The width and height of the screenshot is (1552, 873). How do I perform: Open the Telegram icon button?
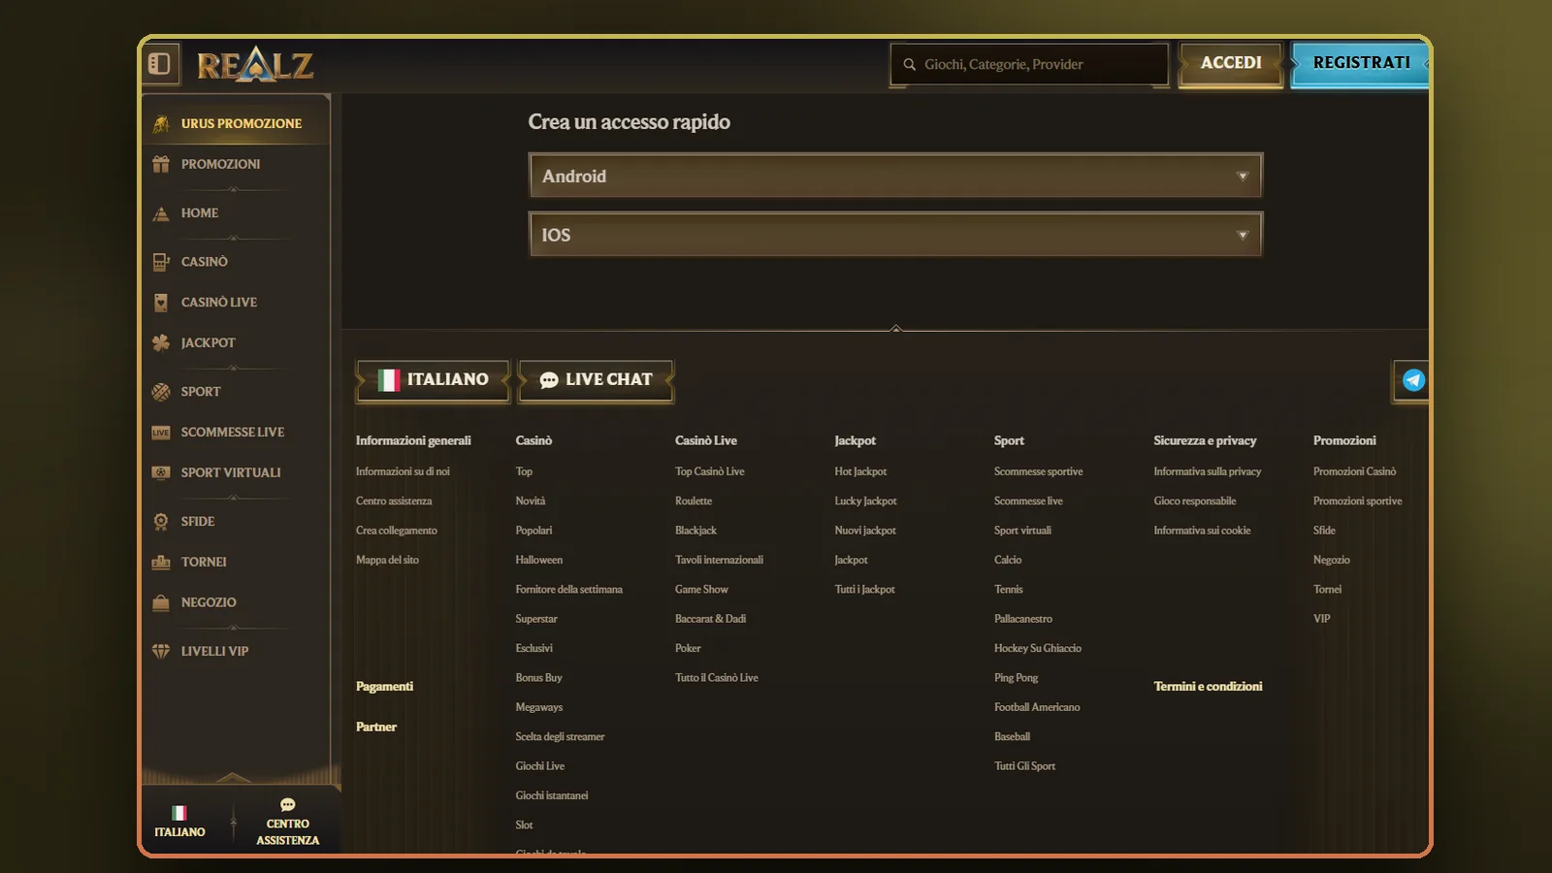click(1413, 380)
